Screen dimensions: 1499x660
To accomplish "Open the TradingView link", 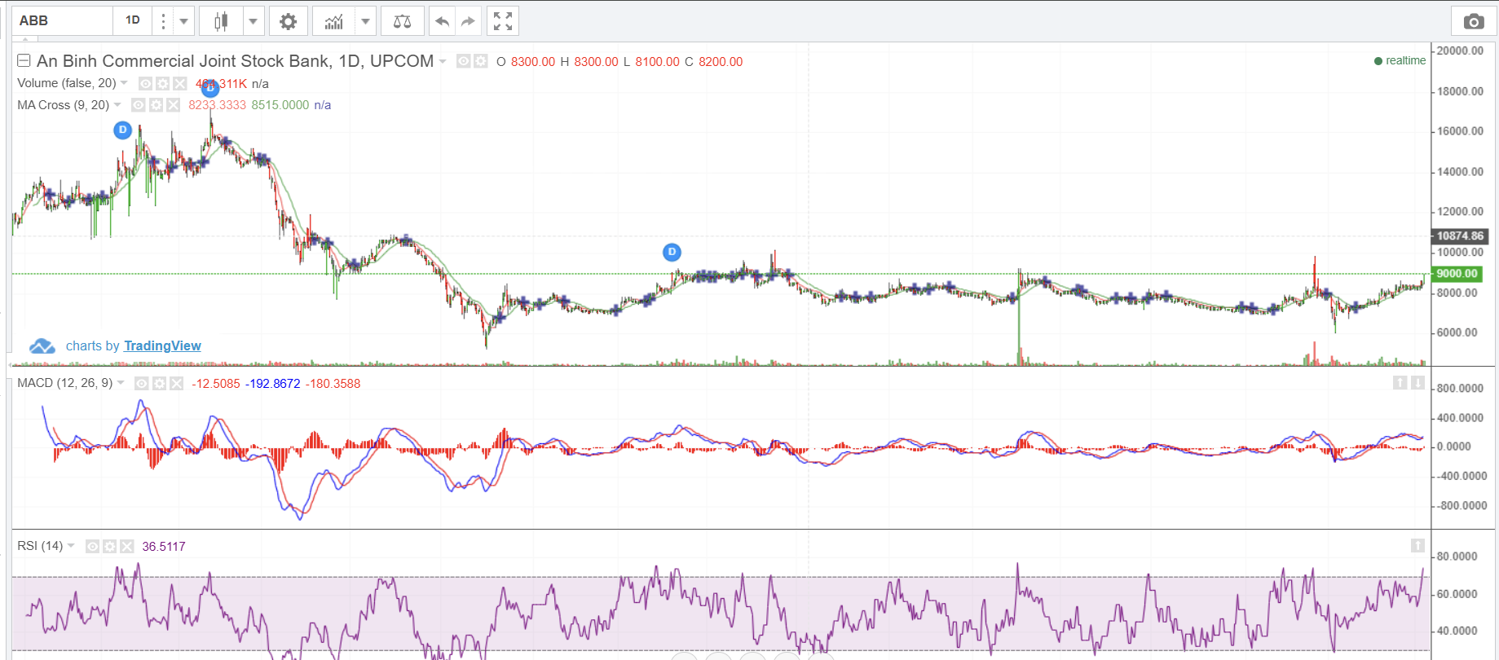I will (162, 346).
